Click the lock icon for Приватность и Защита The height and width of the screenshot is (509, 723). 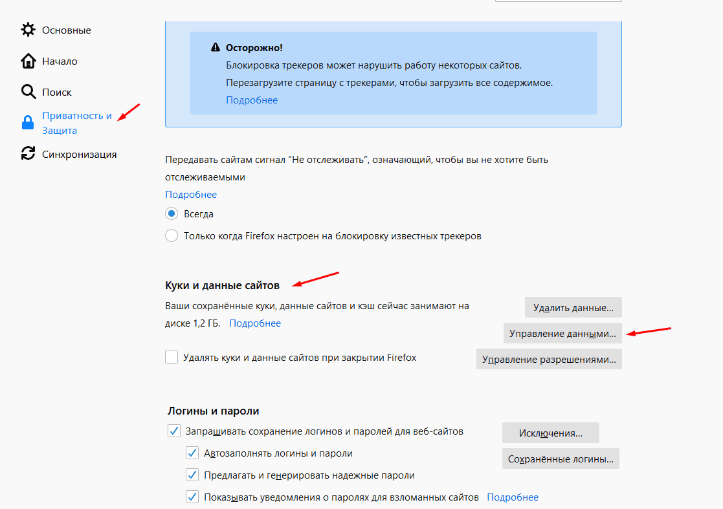[x=28, y=122]
